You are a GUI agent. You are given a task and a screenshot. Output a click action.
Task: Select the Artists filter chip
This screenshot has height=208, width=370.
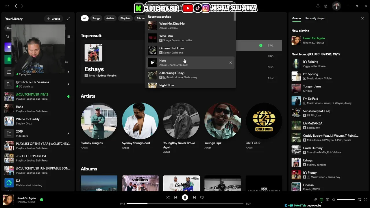pos(110,18)
